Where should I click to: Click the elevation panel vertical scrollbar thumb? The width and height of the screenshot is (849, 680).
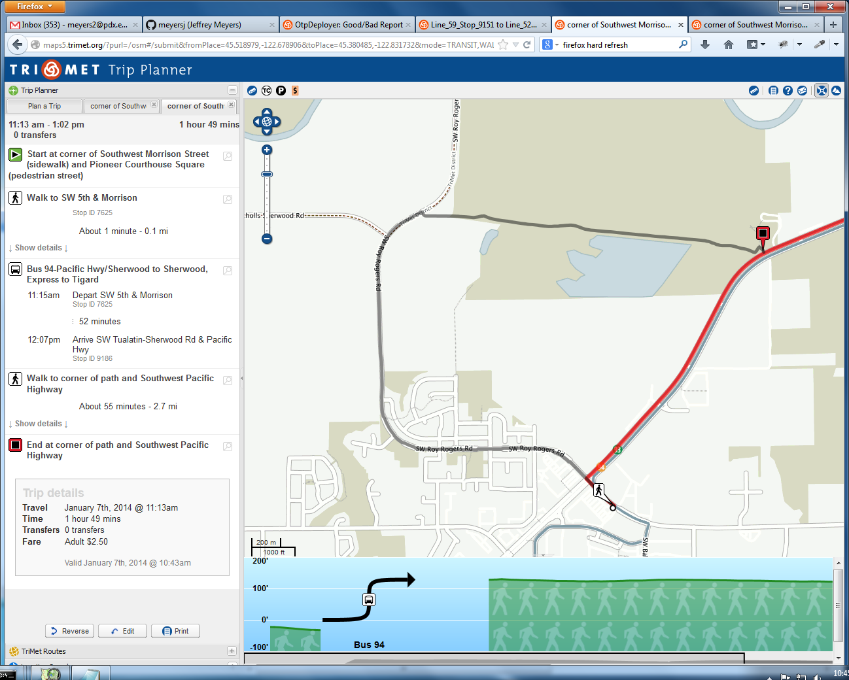(x=839, y=605)
